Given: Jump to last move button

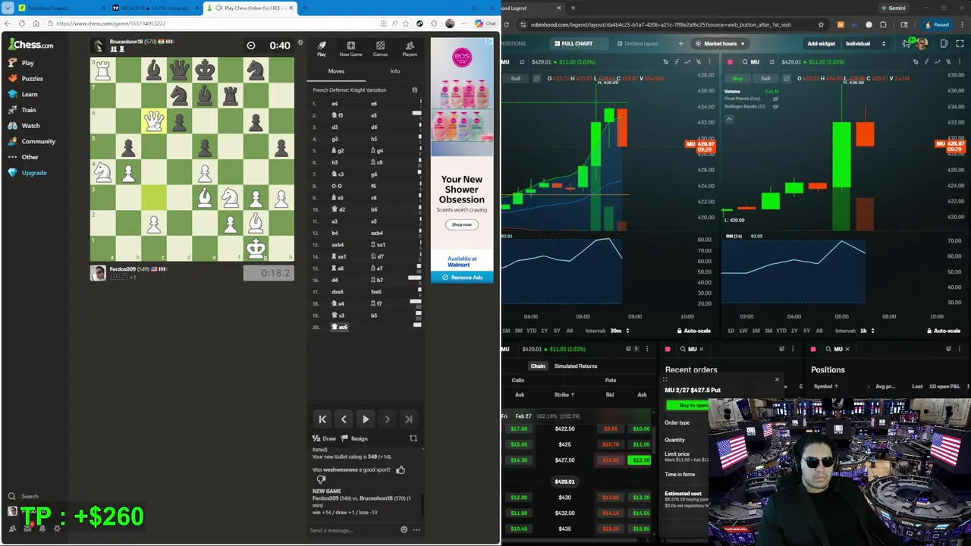Looking at the screenshot, I should tap(408, 419).
